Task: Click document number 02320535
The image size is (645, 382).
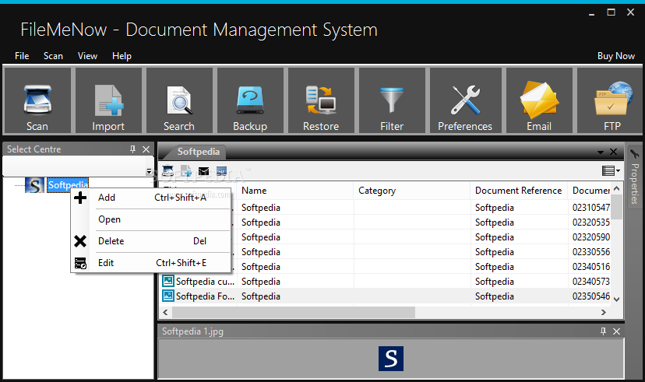Action: (x=590, y=223)
